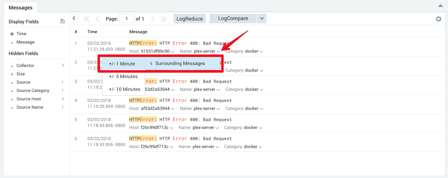This screenshot has width=448, height=178.
Task: Open the LogCompare dropdown arrow
Action: click(262, 18)
